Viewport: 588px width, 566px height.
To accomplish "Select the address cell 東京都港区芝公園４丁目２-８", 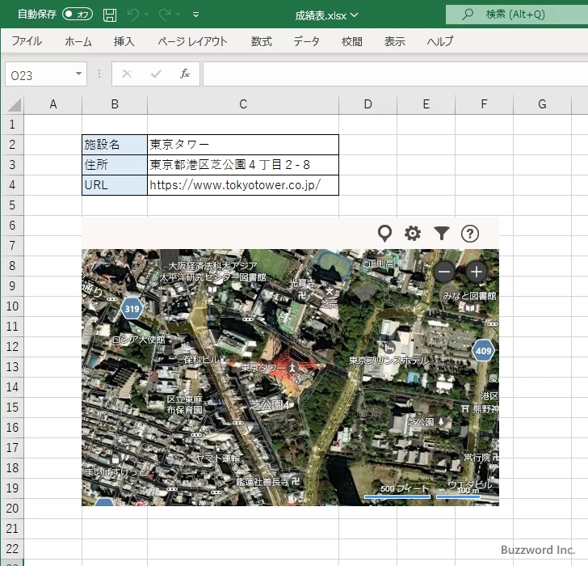I will pos(243,165).
